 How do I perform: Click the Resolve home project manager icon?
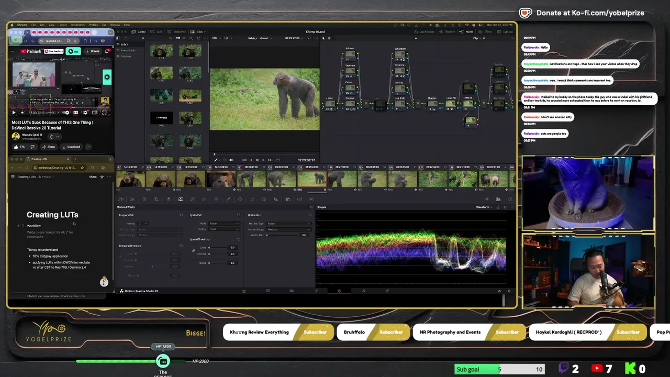499,291
